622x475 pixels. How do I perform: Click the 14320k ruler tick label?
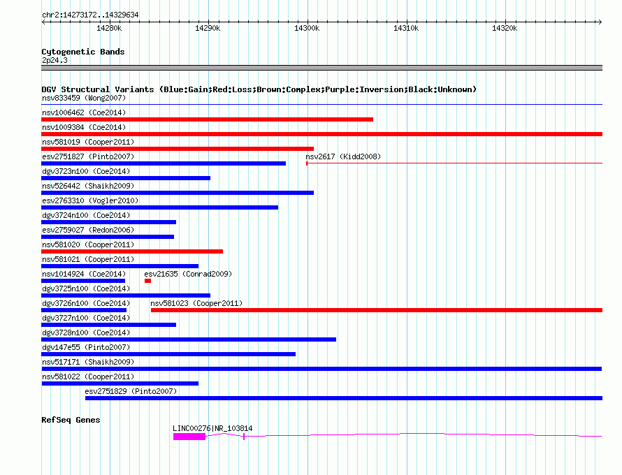pyautogui.click(x=505, y=28)
